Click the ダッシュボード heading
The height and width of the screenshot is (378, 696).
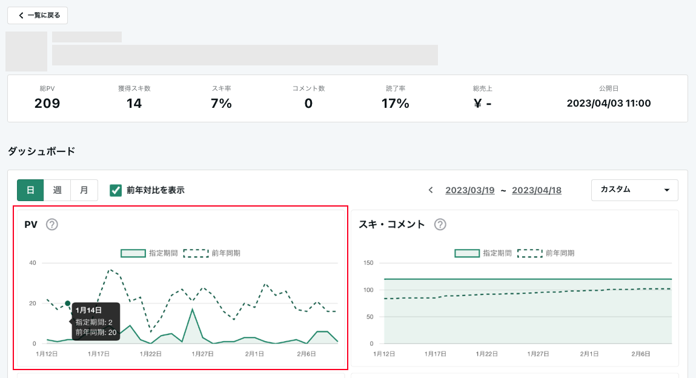(41, 151)
